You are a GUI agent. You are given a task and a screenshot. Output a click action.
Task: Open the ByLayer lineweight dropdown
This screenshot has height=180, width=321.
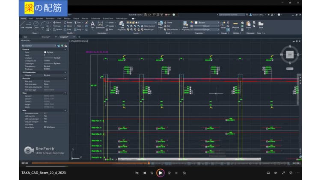point(206,26)
